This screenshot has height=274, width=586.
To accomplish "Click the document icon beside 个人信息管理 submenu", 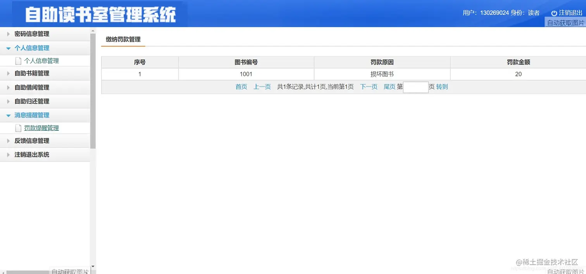I will click(x=18, y=60).
